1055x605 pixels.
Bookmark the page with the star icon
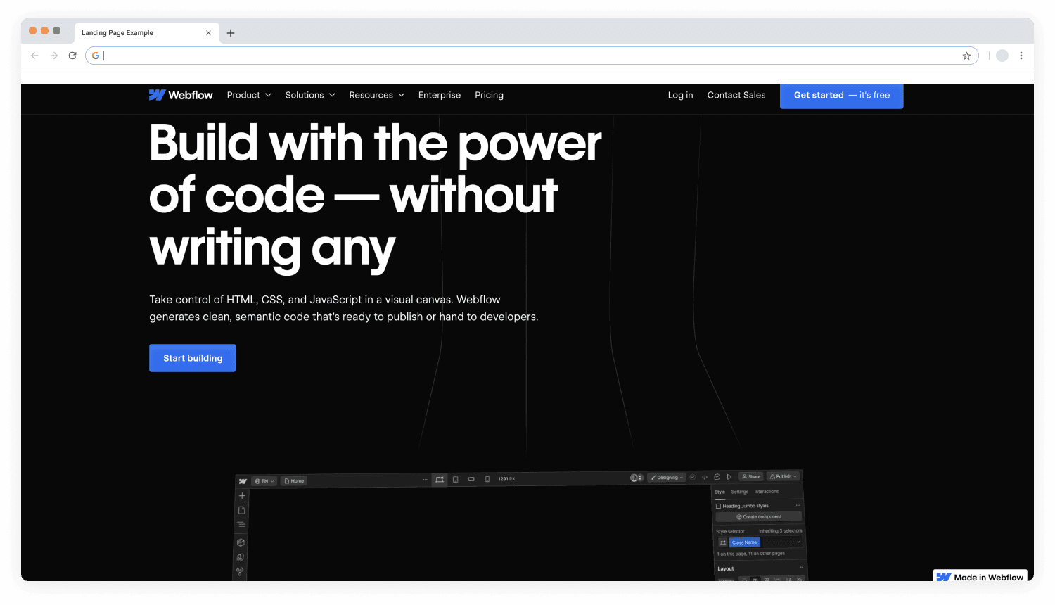click(x=966, y=56)
